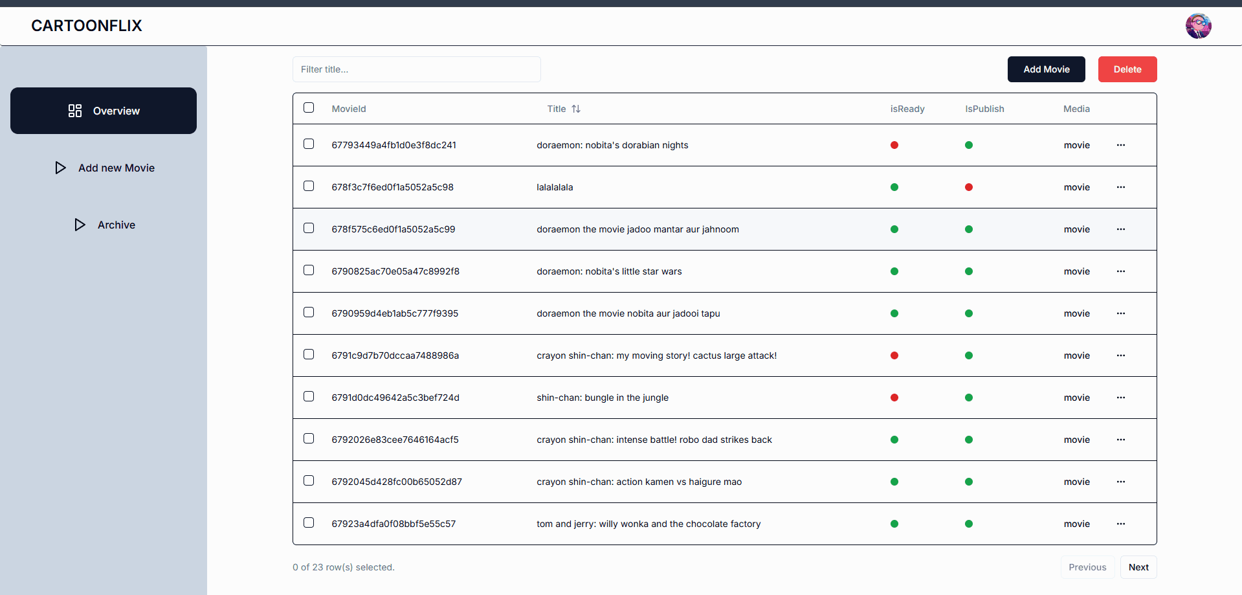
Task: Click the play icon beside Add new Movie
Action: pos(60,168)
